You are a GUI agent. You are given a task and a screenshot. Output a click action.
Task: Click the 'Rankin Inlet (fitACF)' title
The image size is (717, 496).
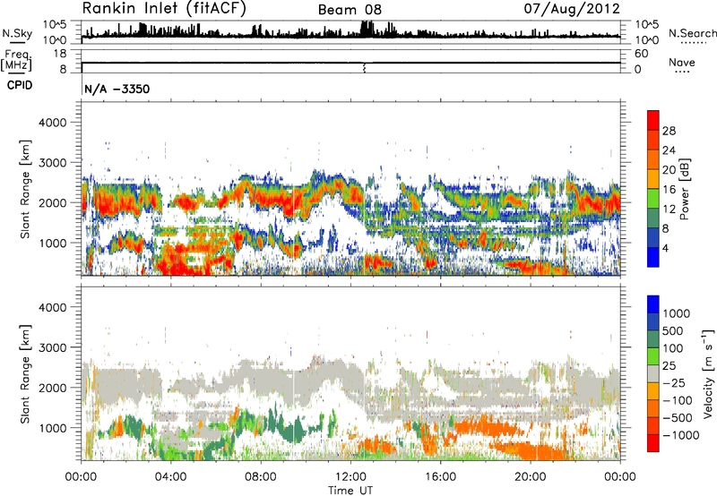(164, 8)
